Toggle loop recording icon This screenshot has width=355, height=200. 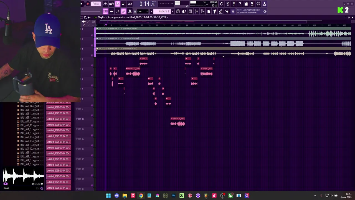[x=130, y=4]
